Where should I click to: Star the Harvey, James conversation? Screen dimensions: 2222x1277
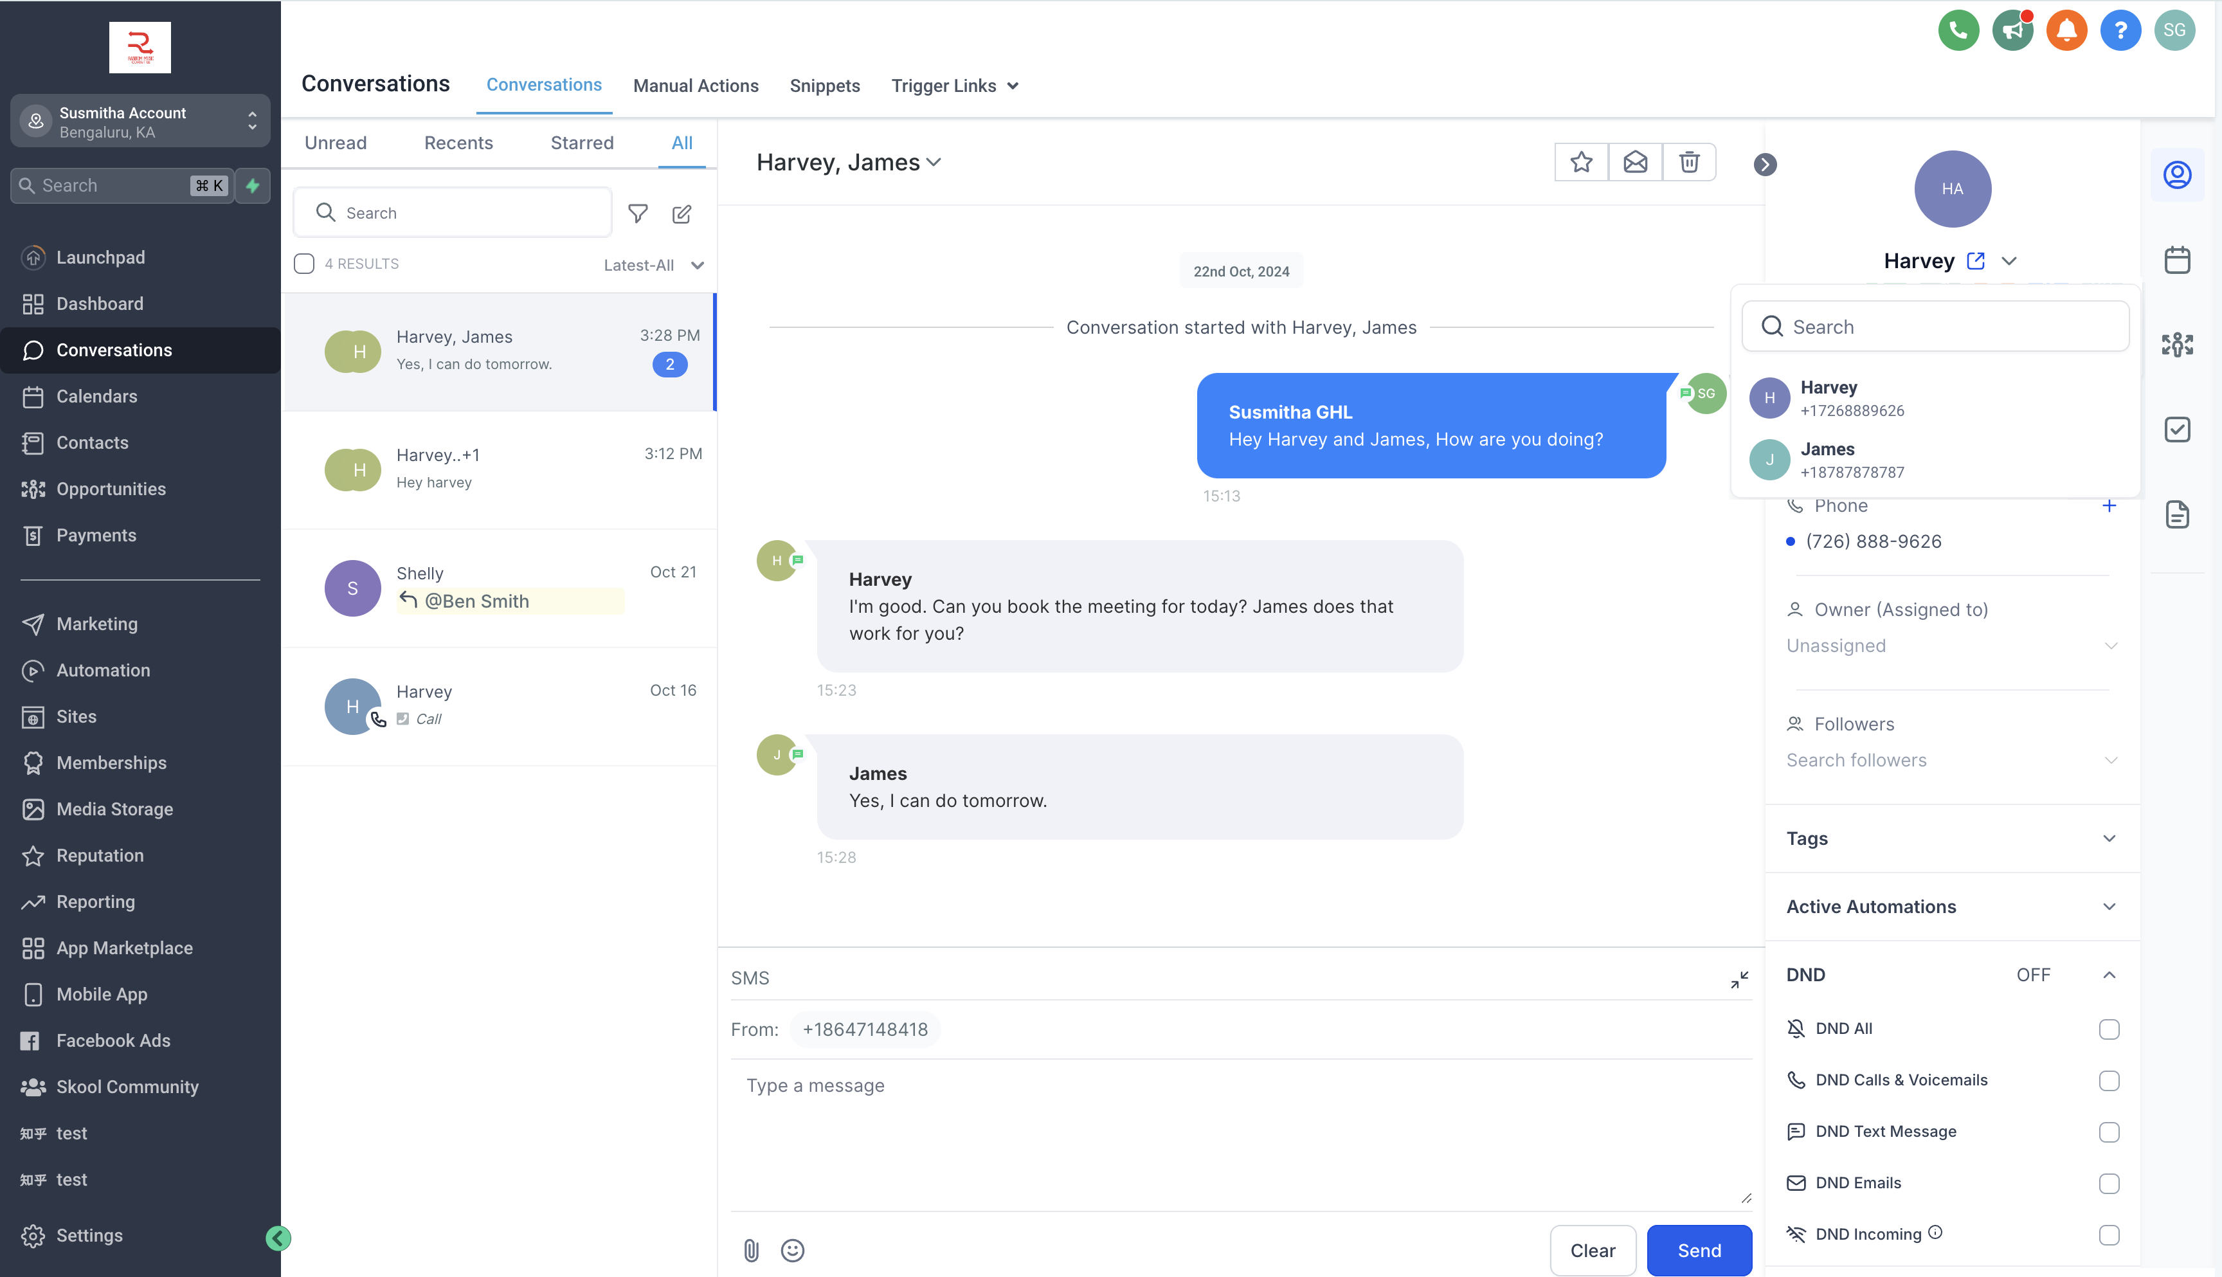coord(1581,162)
